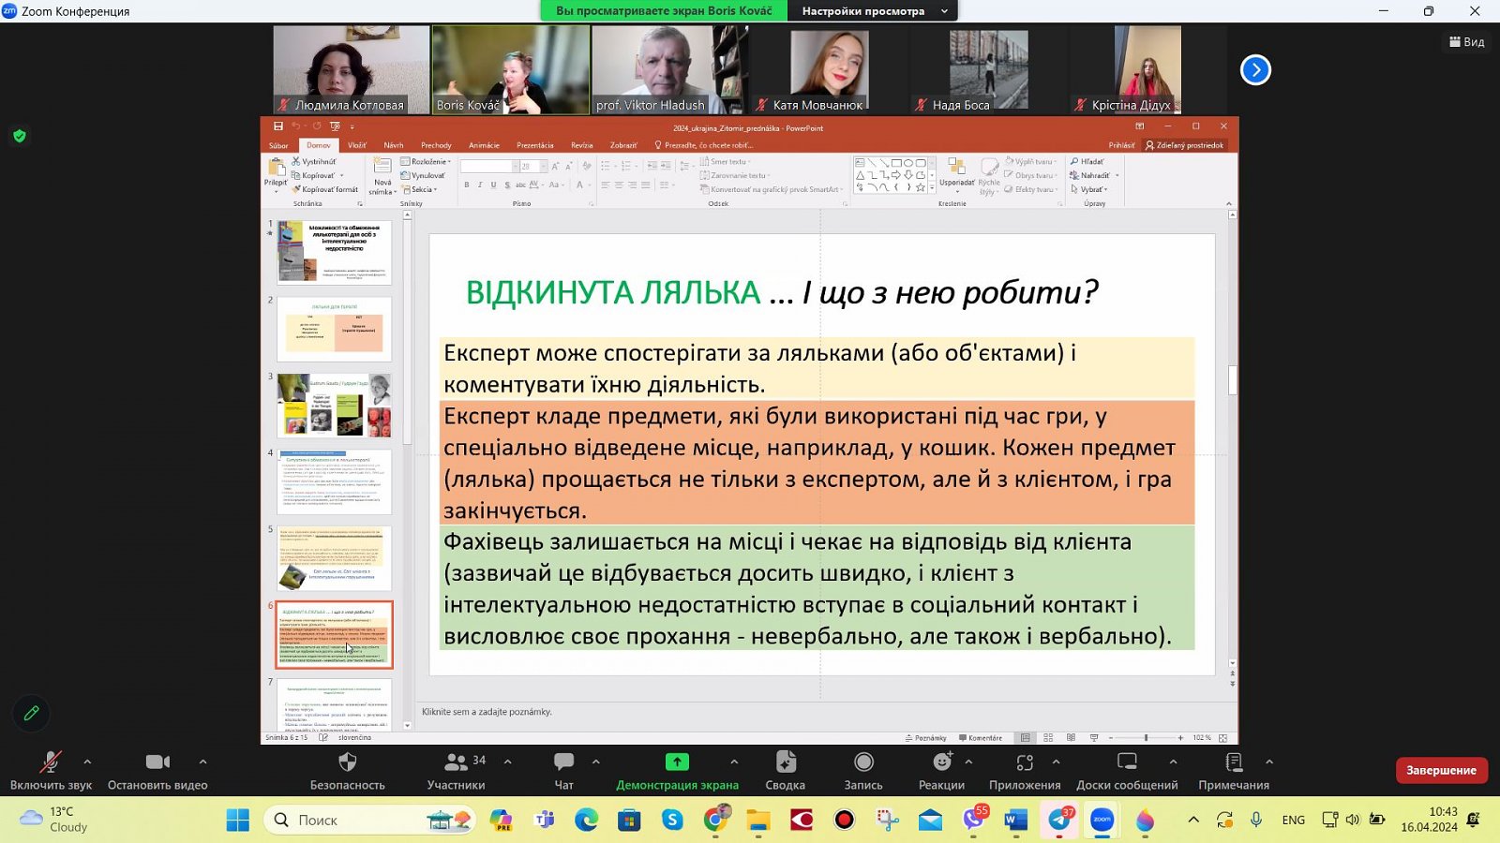The width and height of the screenshot is (1500, 843).
Task: Click Boris Kováč video thumbnail
Action: click(511, 70)
